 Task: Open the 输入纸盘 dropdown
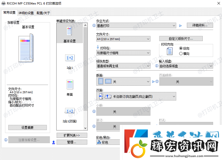(x=186, y=66)
